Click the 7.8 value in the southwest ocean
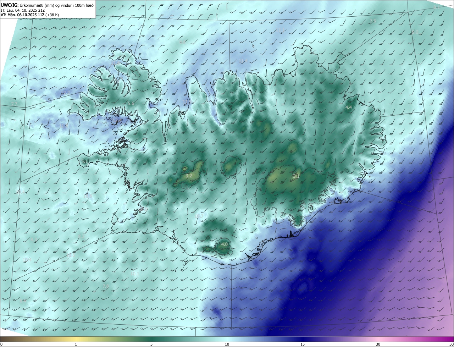This screenshot has height=347, width=454. (106, 286)
